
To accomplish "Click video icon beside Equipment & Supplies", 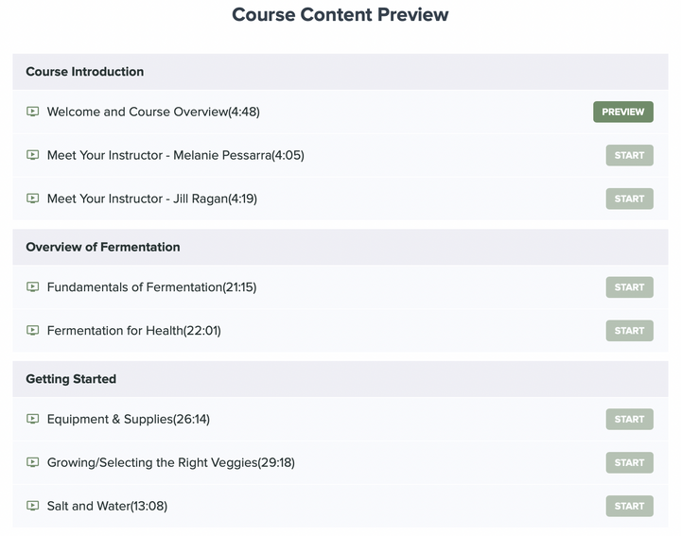I will (32, 419).
